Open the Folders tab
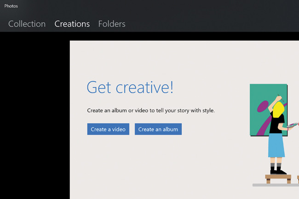 [x=112, y=24]
